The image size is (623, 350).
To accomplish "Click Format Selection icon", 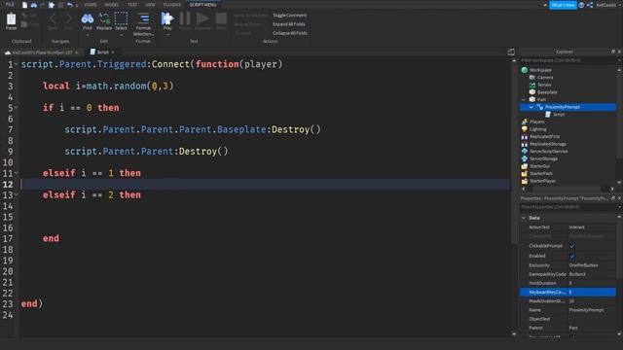I will (143, 18).
